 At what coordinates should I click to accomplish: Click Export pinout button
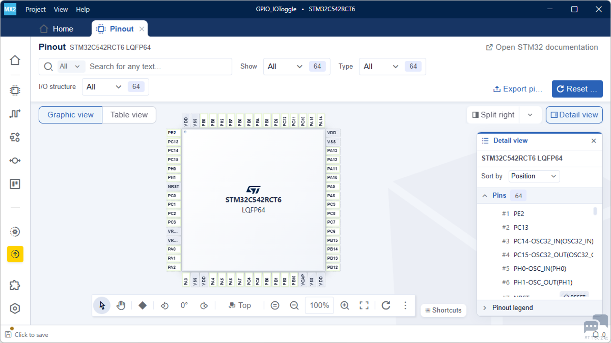518,89
